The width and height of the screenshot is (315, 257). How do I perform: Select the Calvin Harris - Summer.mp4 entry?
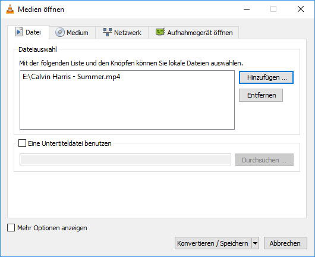click(x=71, y=77)
